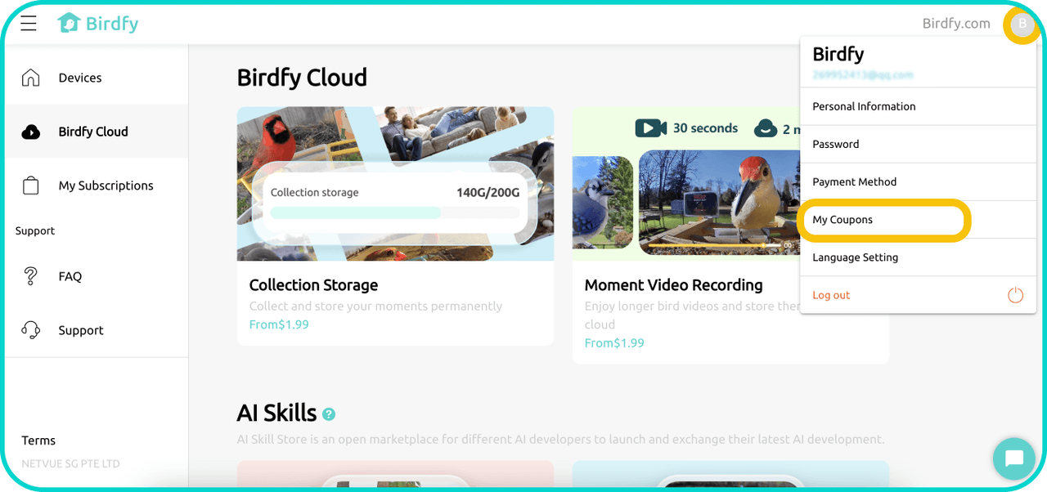Click the Support headset icon
The height and width of the screenshot is (492, 1047).
[31, 330]
